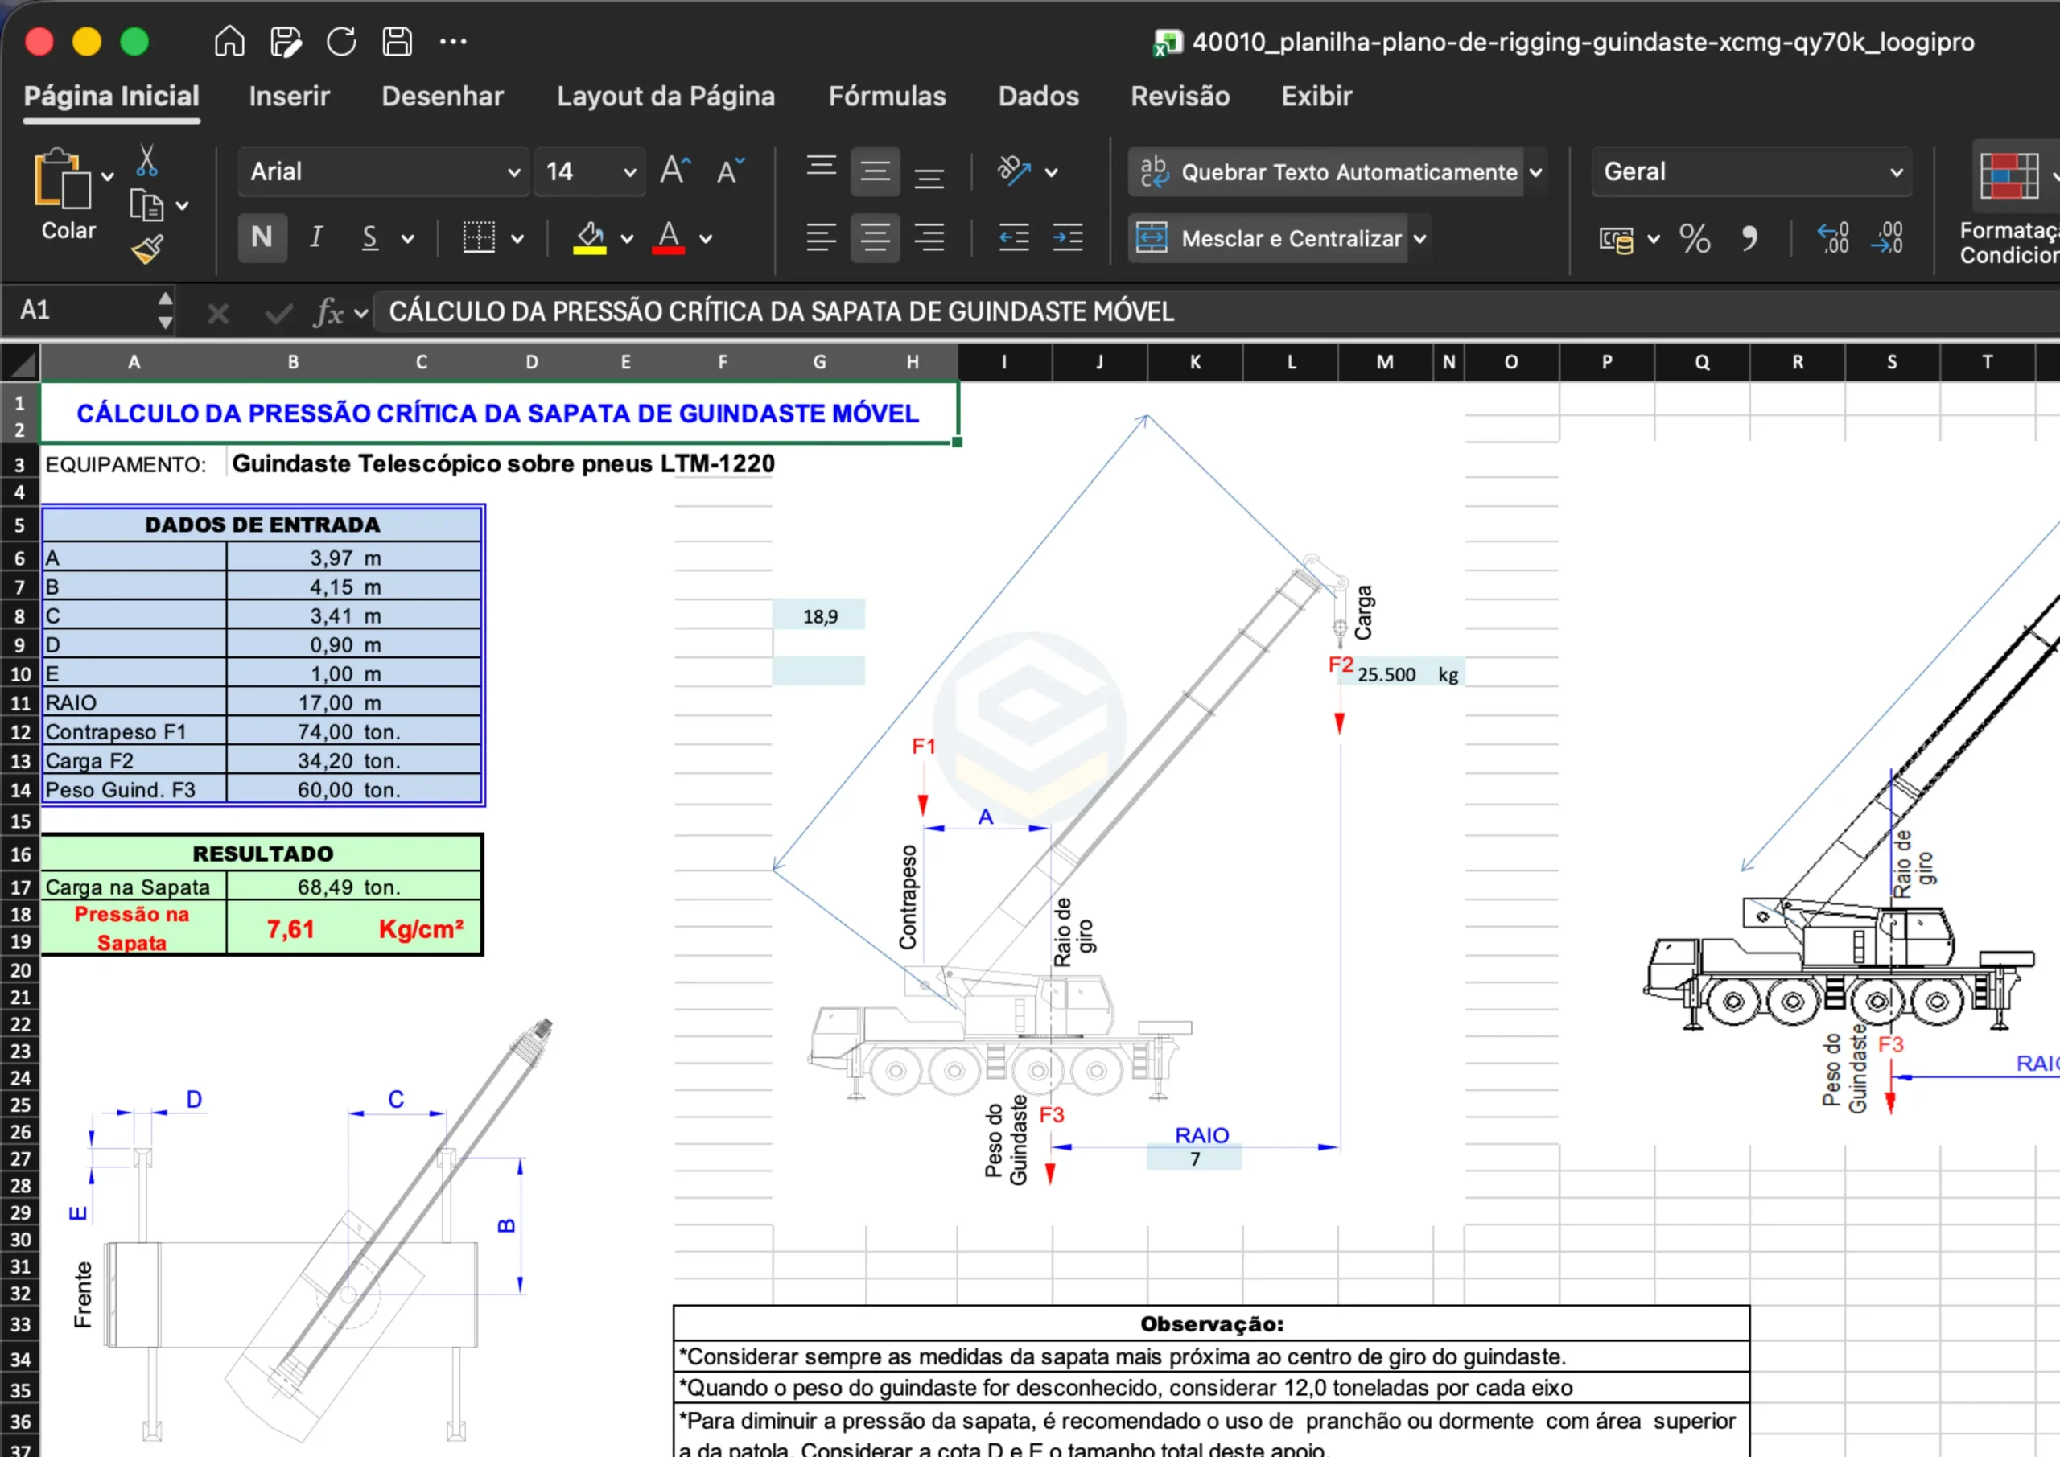This screenshot has width=2060, height=1457.
Task: Click the Save floppy disk icon
Action: [x=397, y=41]
